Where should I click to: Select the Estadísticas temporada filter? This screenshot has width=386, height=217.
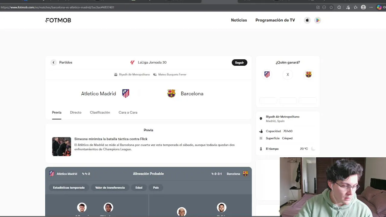point(69,187)
